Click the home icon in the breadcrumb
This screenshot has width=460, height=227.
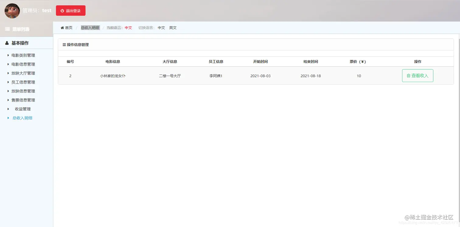[62, 28]
